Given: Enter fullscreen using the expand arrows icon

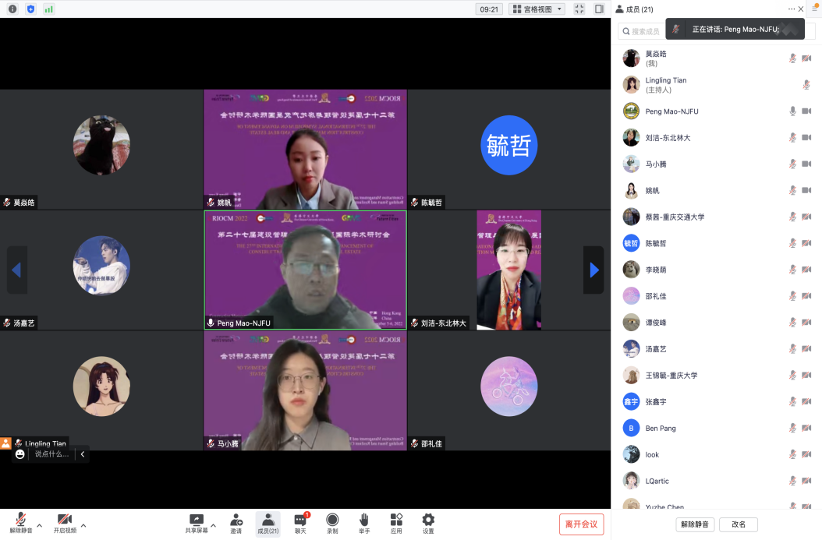Looking at the screenshot, I should 579,9.
